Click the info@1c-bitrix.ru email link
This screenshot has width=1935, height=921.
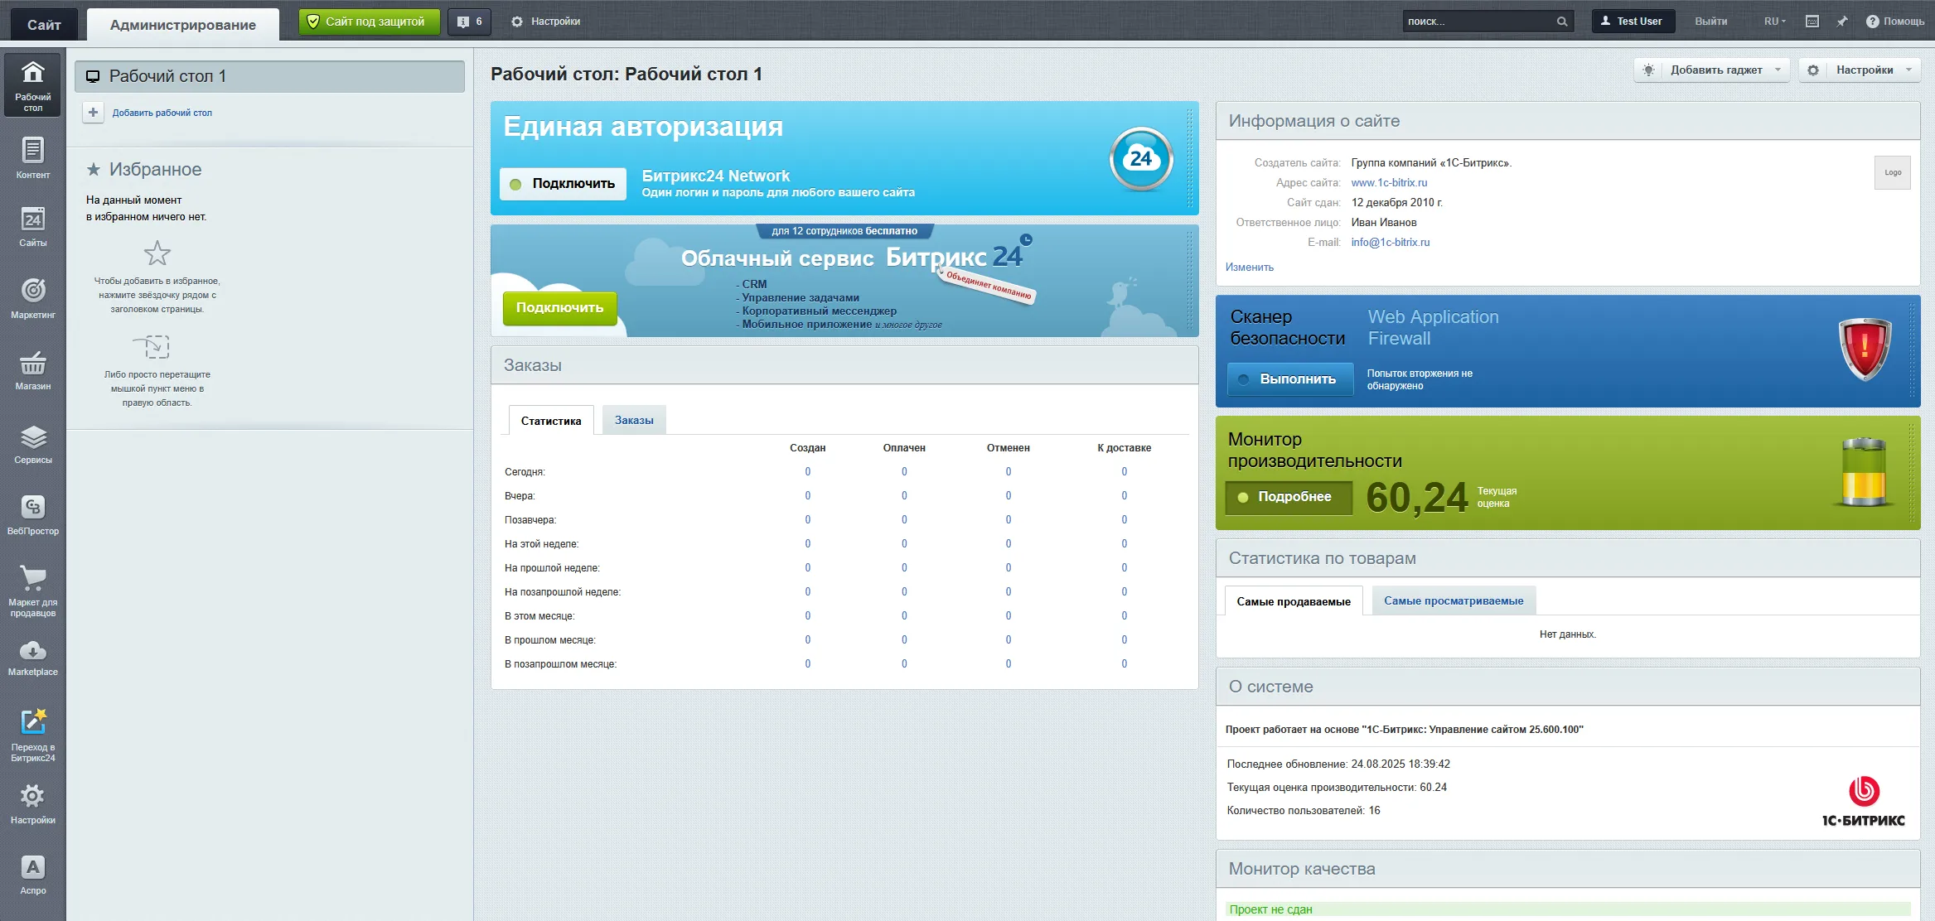1391,243
